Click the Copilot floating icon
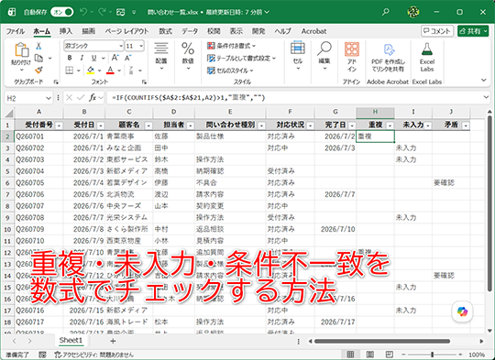The image size is (495, 360). (462, 311)
